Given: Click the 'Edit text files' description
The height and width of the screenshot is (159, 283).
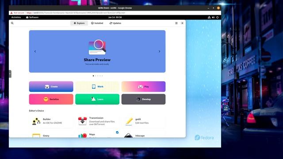Looking at the screenshot, I should point(142,123).
